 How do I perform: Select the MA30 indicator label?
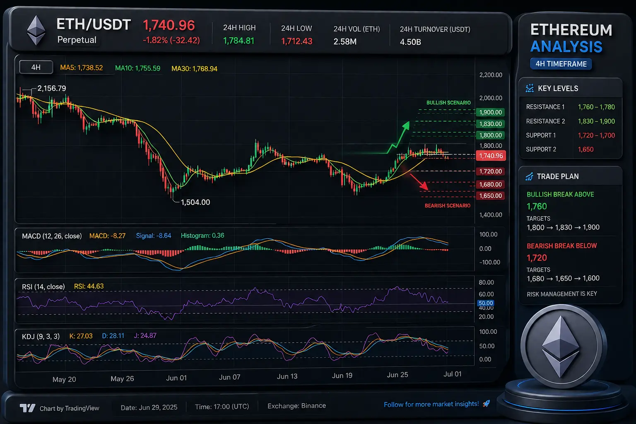tap(194, 69)
